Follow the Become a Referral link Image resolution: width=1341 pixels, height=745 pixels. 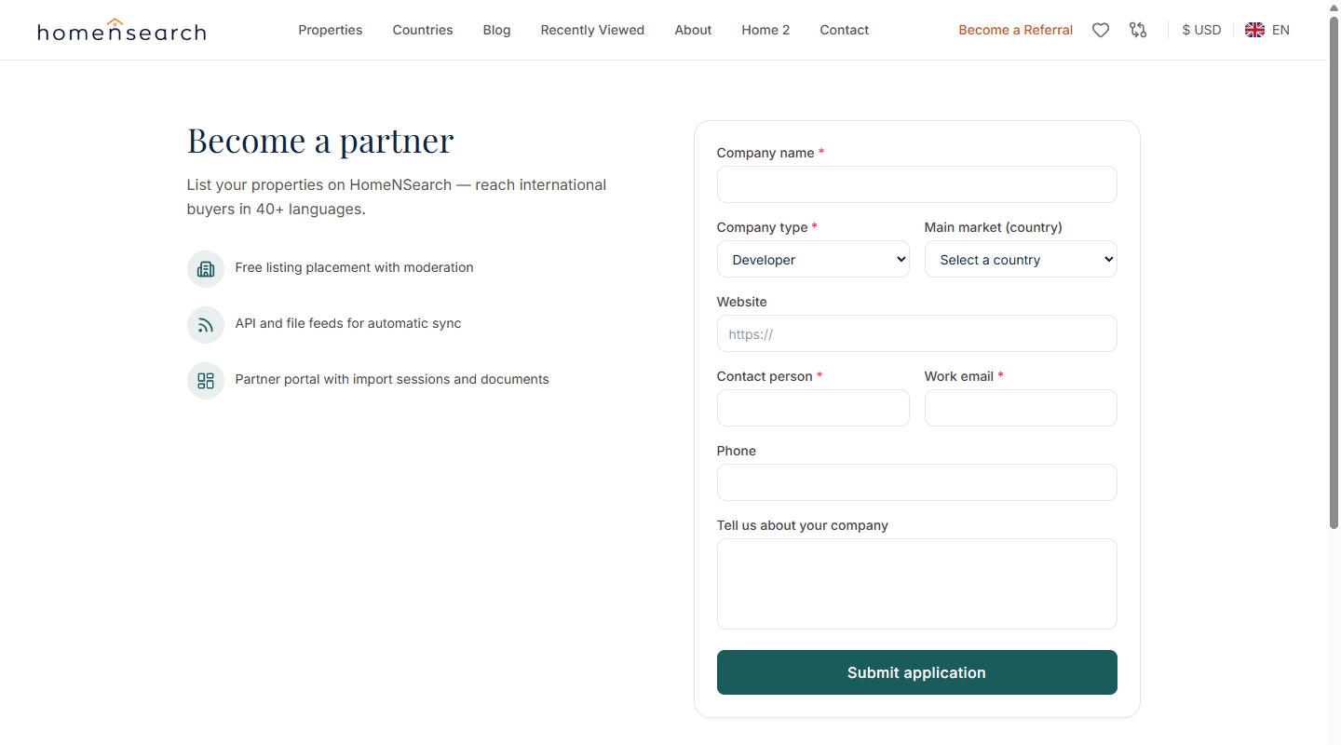[1016, 30]
